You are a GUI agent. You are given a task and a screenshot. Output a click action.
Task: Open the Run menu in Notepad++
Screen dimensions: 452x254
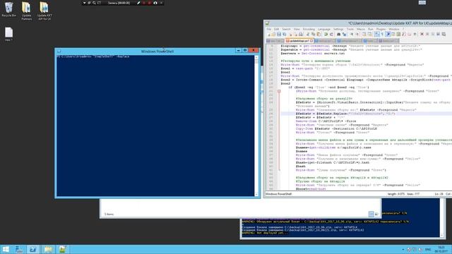pos(370,29)
